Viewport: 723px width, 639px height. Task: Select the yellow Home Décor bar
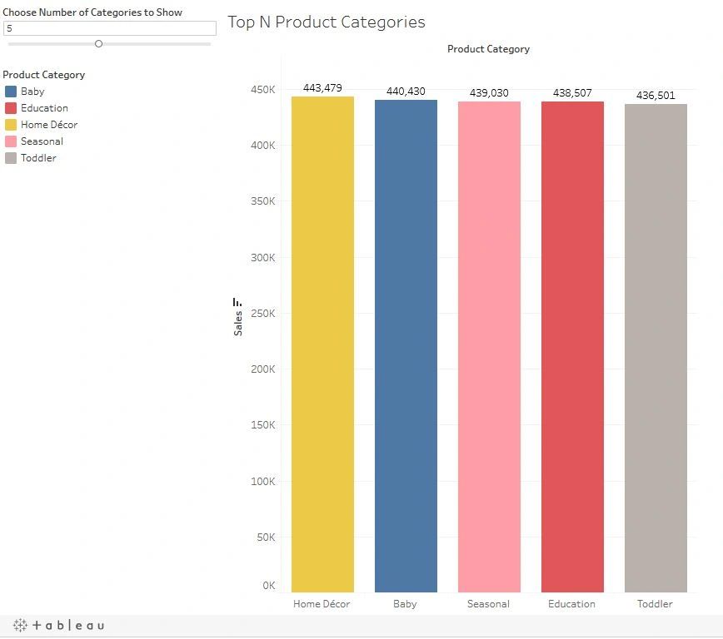(322, 344)
